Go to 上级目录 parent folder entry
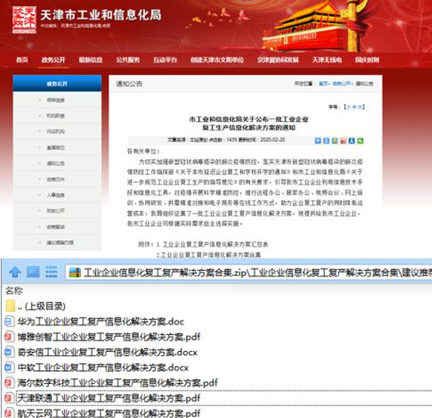 pos(42,306)
